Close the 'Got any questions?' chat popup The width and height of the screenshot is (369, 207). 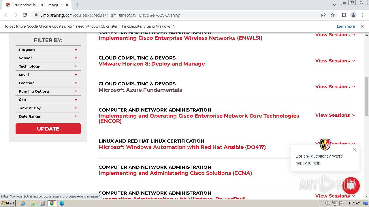click(x=355, y=150)
